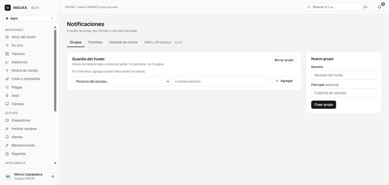Click the Borrar grupo button
The image size is (389, 185).
click(x=284, y=60)
